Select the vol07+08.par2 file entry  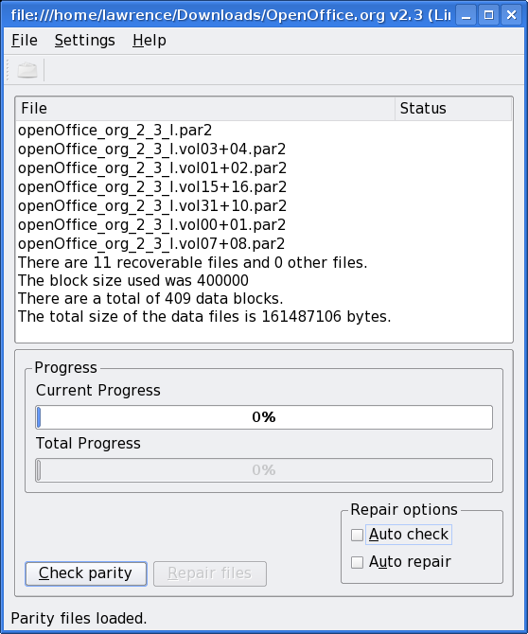tap(151, 244)
